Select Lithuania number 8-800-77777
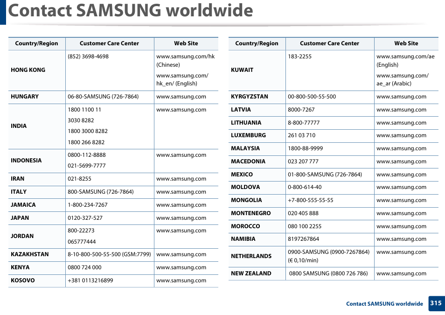445x315 pixels. (x=304, y=123)
